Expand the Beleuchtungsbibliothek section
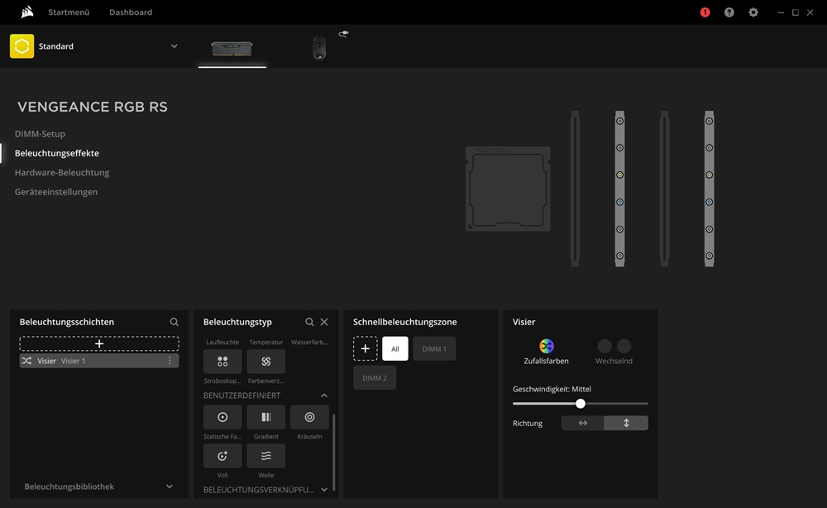 [170, 486]
